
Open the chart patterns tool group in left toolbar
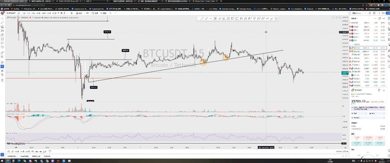click(2, 30)
